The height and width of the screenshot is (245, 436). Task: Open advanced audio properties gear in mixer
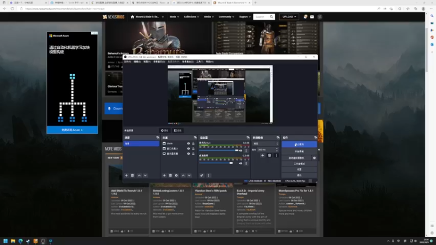pyautogui.click(x=202, y=175)
